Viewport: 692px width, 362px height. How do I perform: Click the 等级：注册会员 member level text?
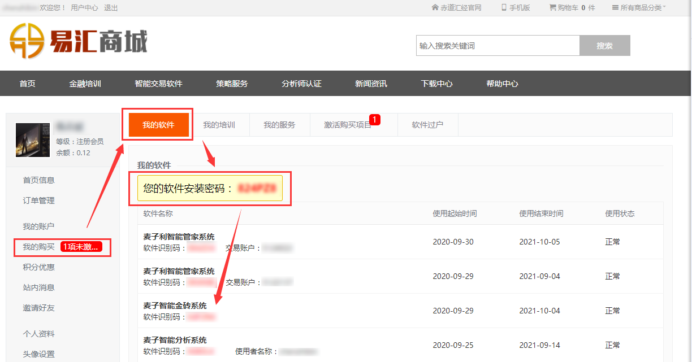[80, 142]
